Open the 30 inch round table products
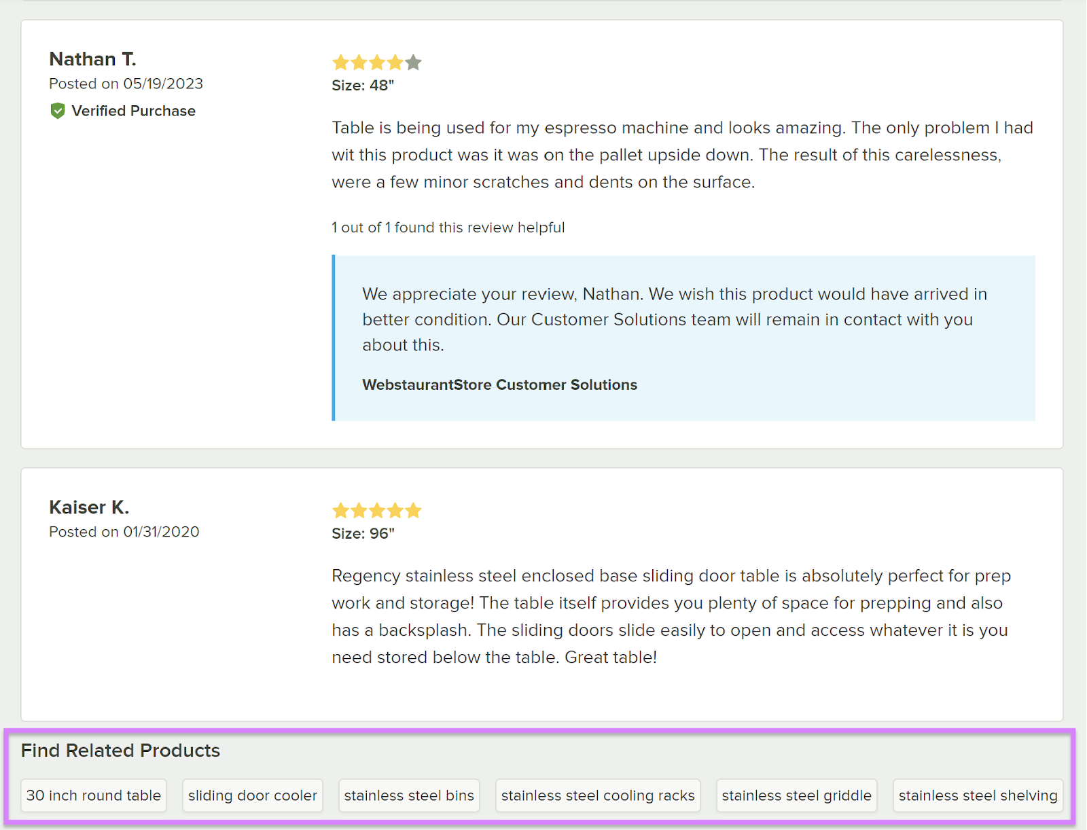Image resolution: width=1087 pixels, height=830 pixels. pyautogui.click(x=93, y=795)
